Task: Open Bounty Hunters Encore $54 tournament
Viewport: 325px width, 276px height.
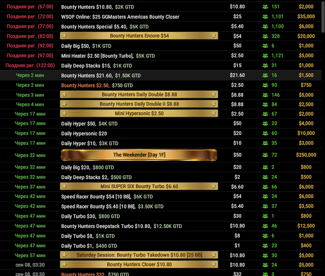Action: (139, 36)
